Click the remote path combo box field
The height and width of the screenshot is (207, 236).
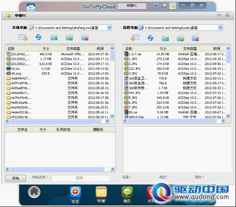(x=181, y=28)
